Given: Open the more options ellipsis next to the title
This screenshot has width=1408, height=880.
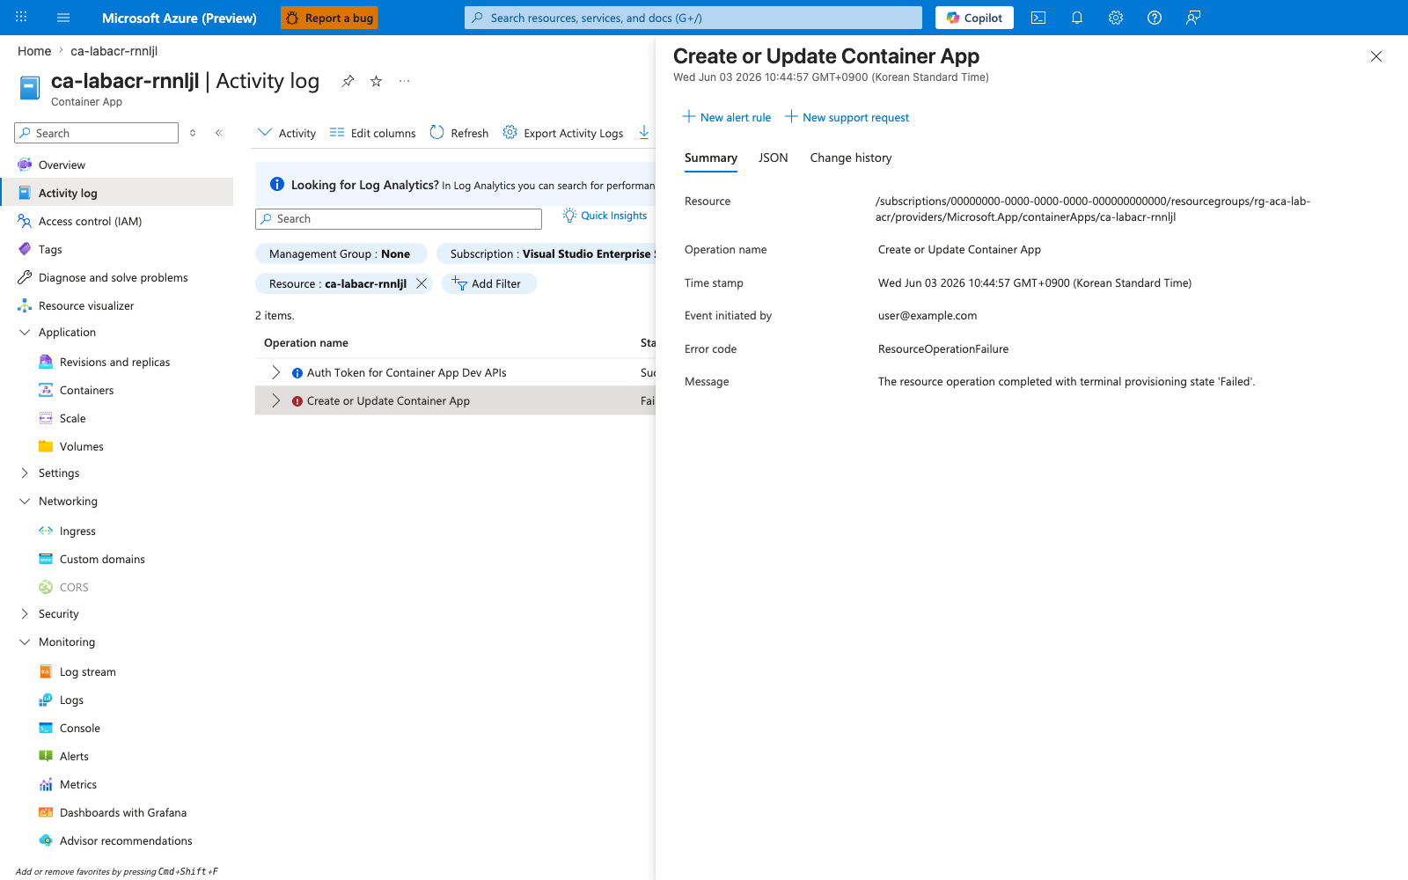Looking at the screenshot, I should 404,81.
